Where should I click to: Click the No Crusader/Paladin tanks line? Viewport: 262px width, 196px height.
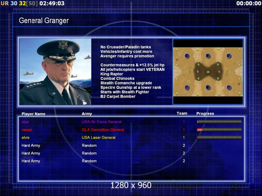coord(126,47)
